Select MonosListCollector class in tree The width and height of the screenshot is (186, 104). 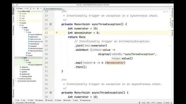35,51
